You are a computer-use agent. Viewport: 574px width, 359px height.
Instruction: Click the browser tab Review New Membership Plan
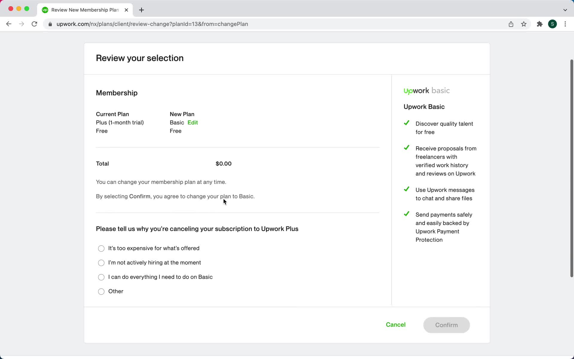pyautogui.click(x=85, y=10)
